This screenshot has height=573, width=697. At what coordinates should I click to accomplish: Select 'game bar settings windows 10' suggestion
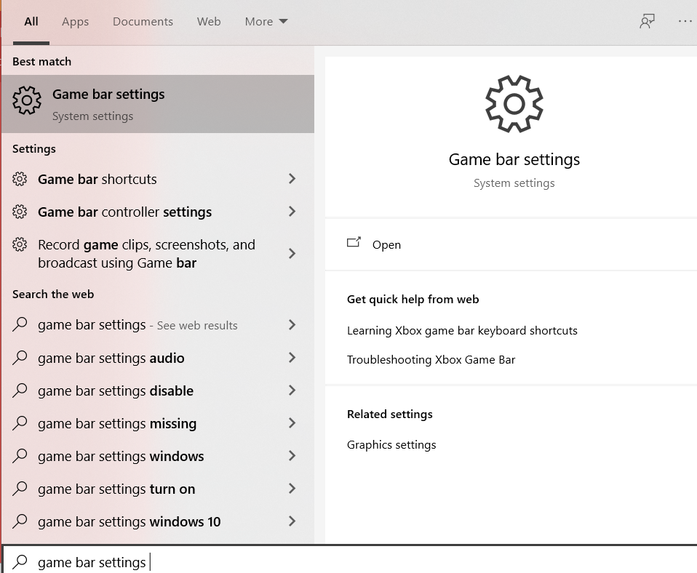[158, 521]
